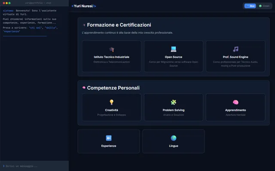Click the laptop icon above Open Source
Screen dimensions: 275x171
(174, 49)
